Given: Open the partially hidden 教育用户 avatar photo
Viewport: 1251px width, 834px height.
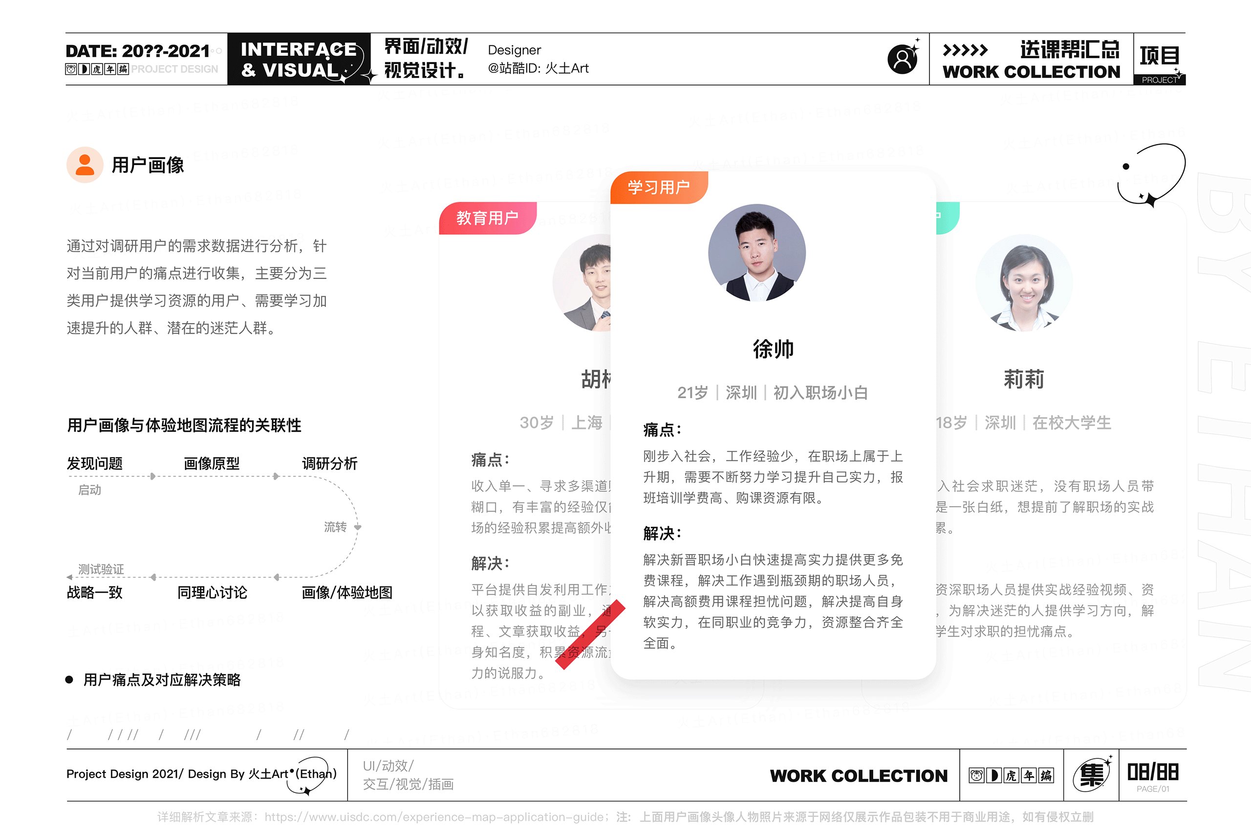Looking at the screenshot, I should tap(582, 283).
